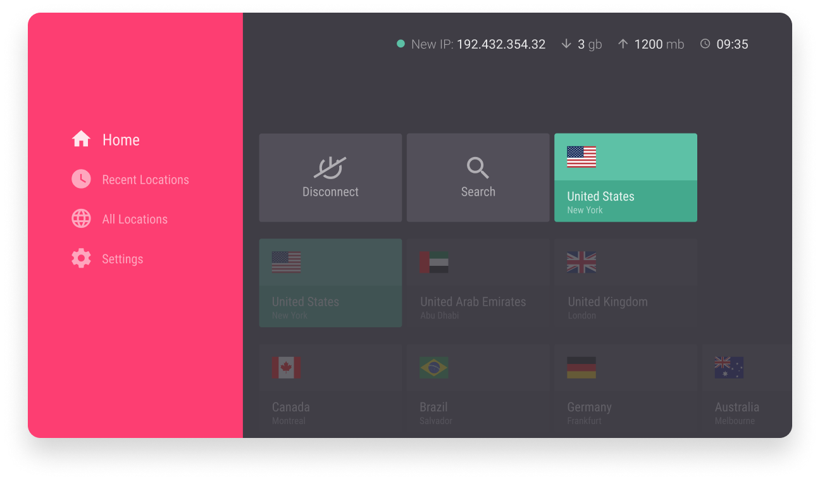Open the Settings label in sidebar
Image resolution: width=820 pixels, height=481 pixels.
[123, 259]
